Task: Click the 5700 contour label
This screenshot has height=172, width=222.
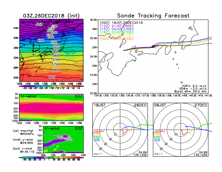Action: click(x=56, y=60)
